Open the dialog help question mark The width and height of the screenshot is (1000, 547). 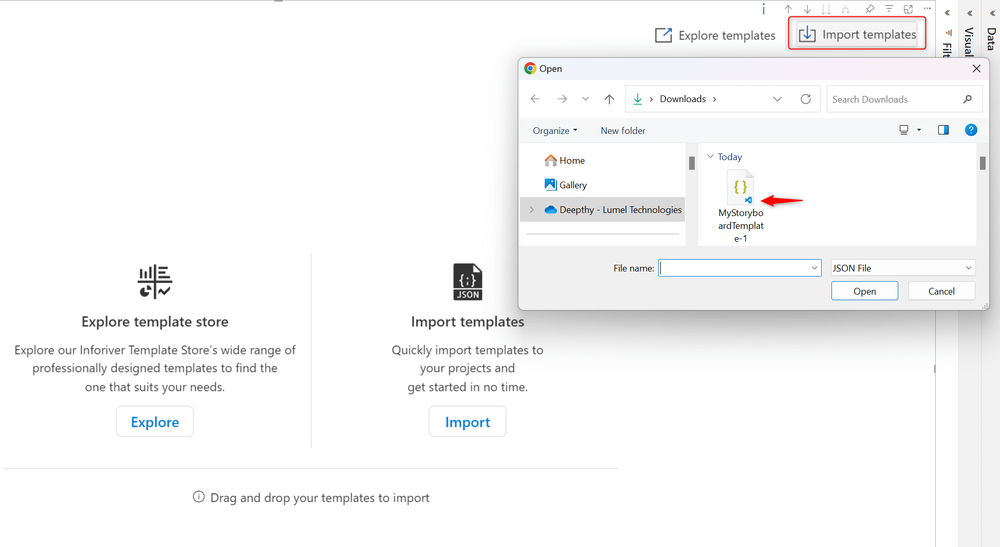[x=971, y=130]
